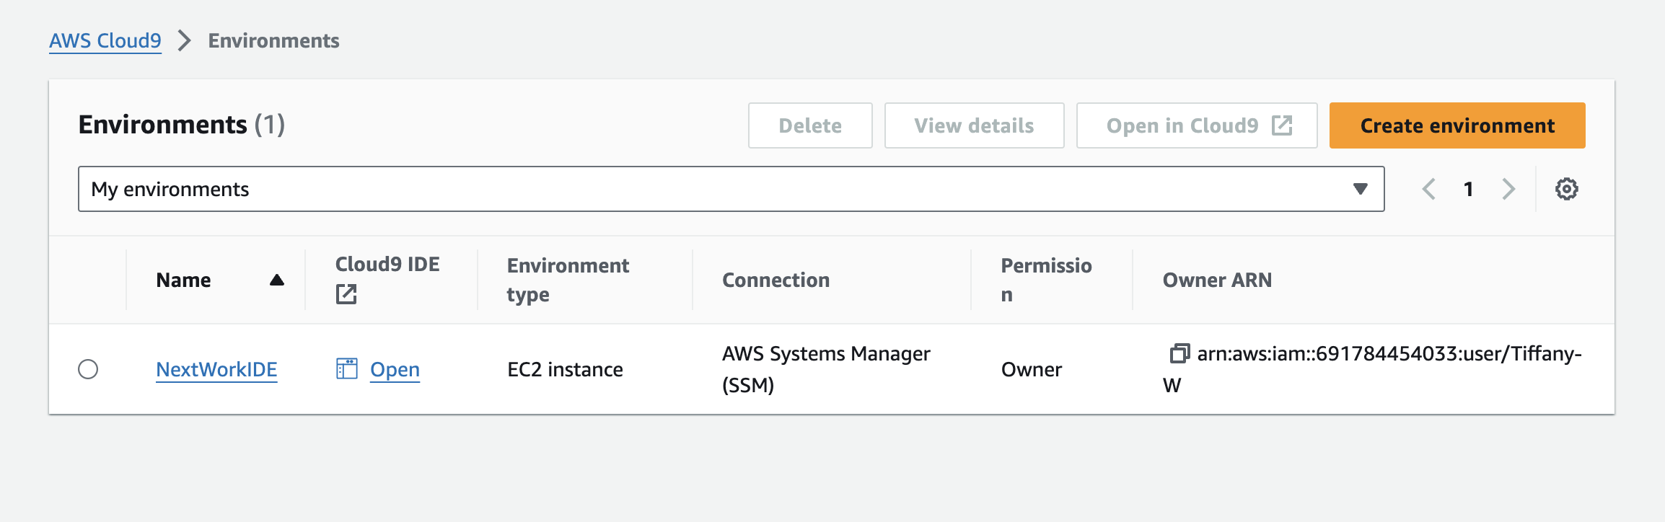The image size is (1665, 522).
Task: Open table preferences gear icon
Action: click(x=1566, y=189)
